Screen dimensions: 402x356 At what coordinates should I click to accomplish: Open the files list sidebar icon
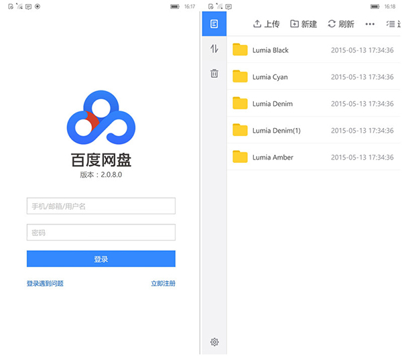[214, 24]
